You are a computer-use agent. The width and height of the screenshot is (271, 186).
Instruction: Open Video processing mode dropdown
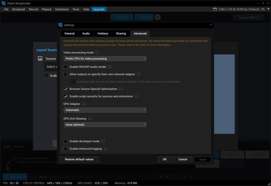pos(105,59)
